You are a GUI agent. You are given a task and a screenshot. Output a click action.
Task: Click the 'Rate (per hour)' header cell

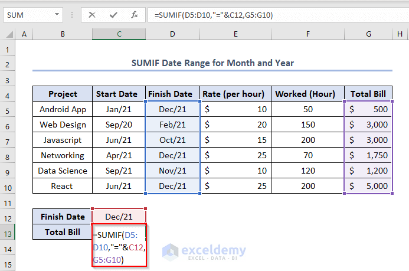[x=235, y=94]
